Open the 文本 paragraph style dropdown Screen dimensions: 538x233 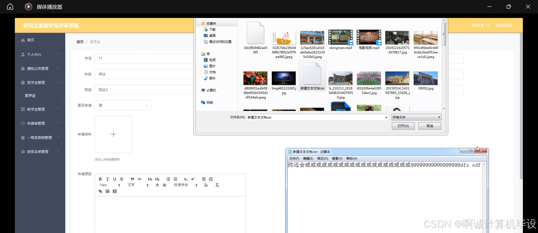point(138,185)
